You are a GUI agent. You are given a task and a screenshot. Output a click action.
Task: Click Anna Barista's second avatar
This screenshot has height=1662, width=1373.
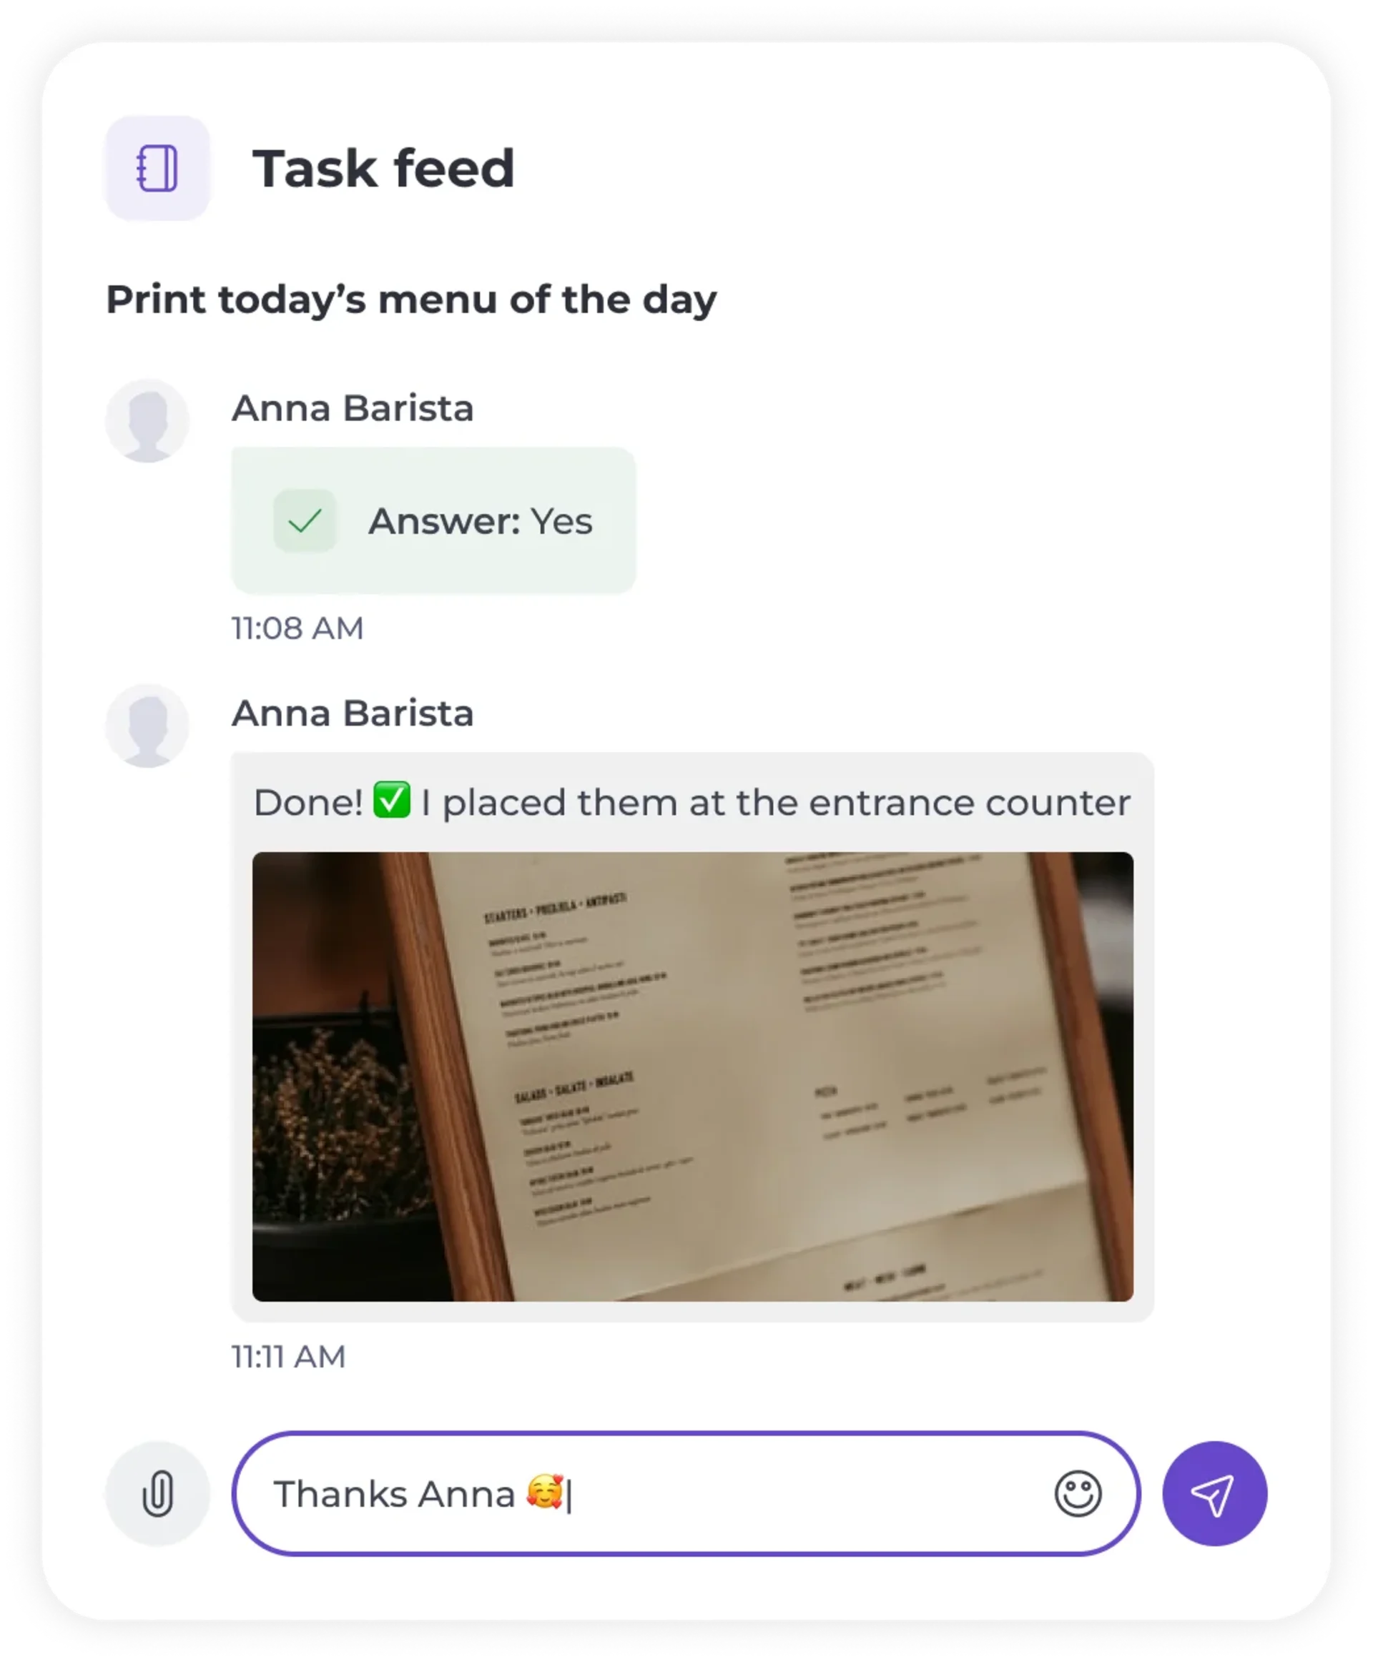[x=147, y=725]
